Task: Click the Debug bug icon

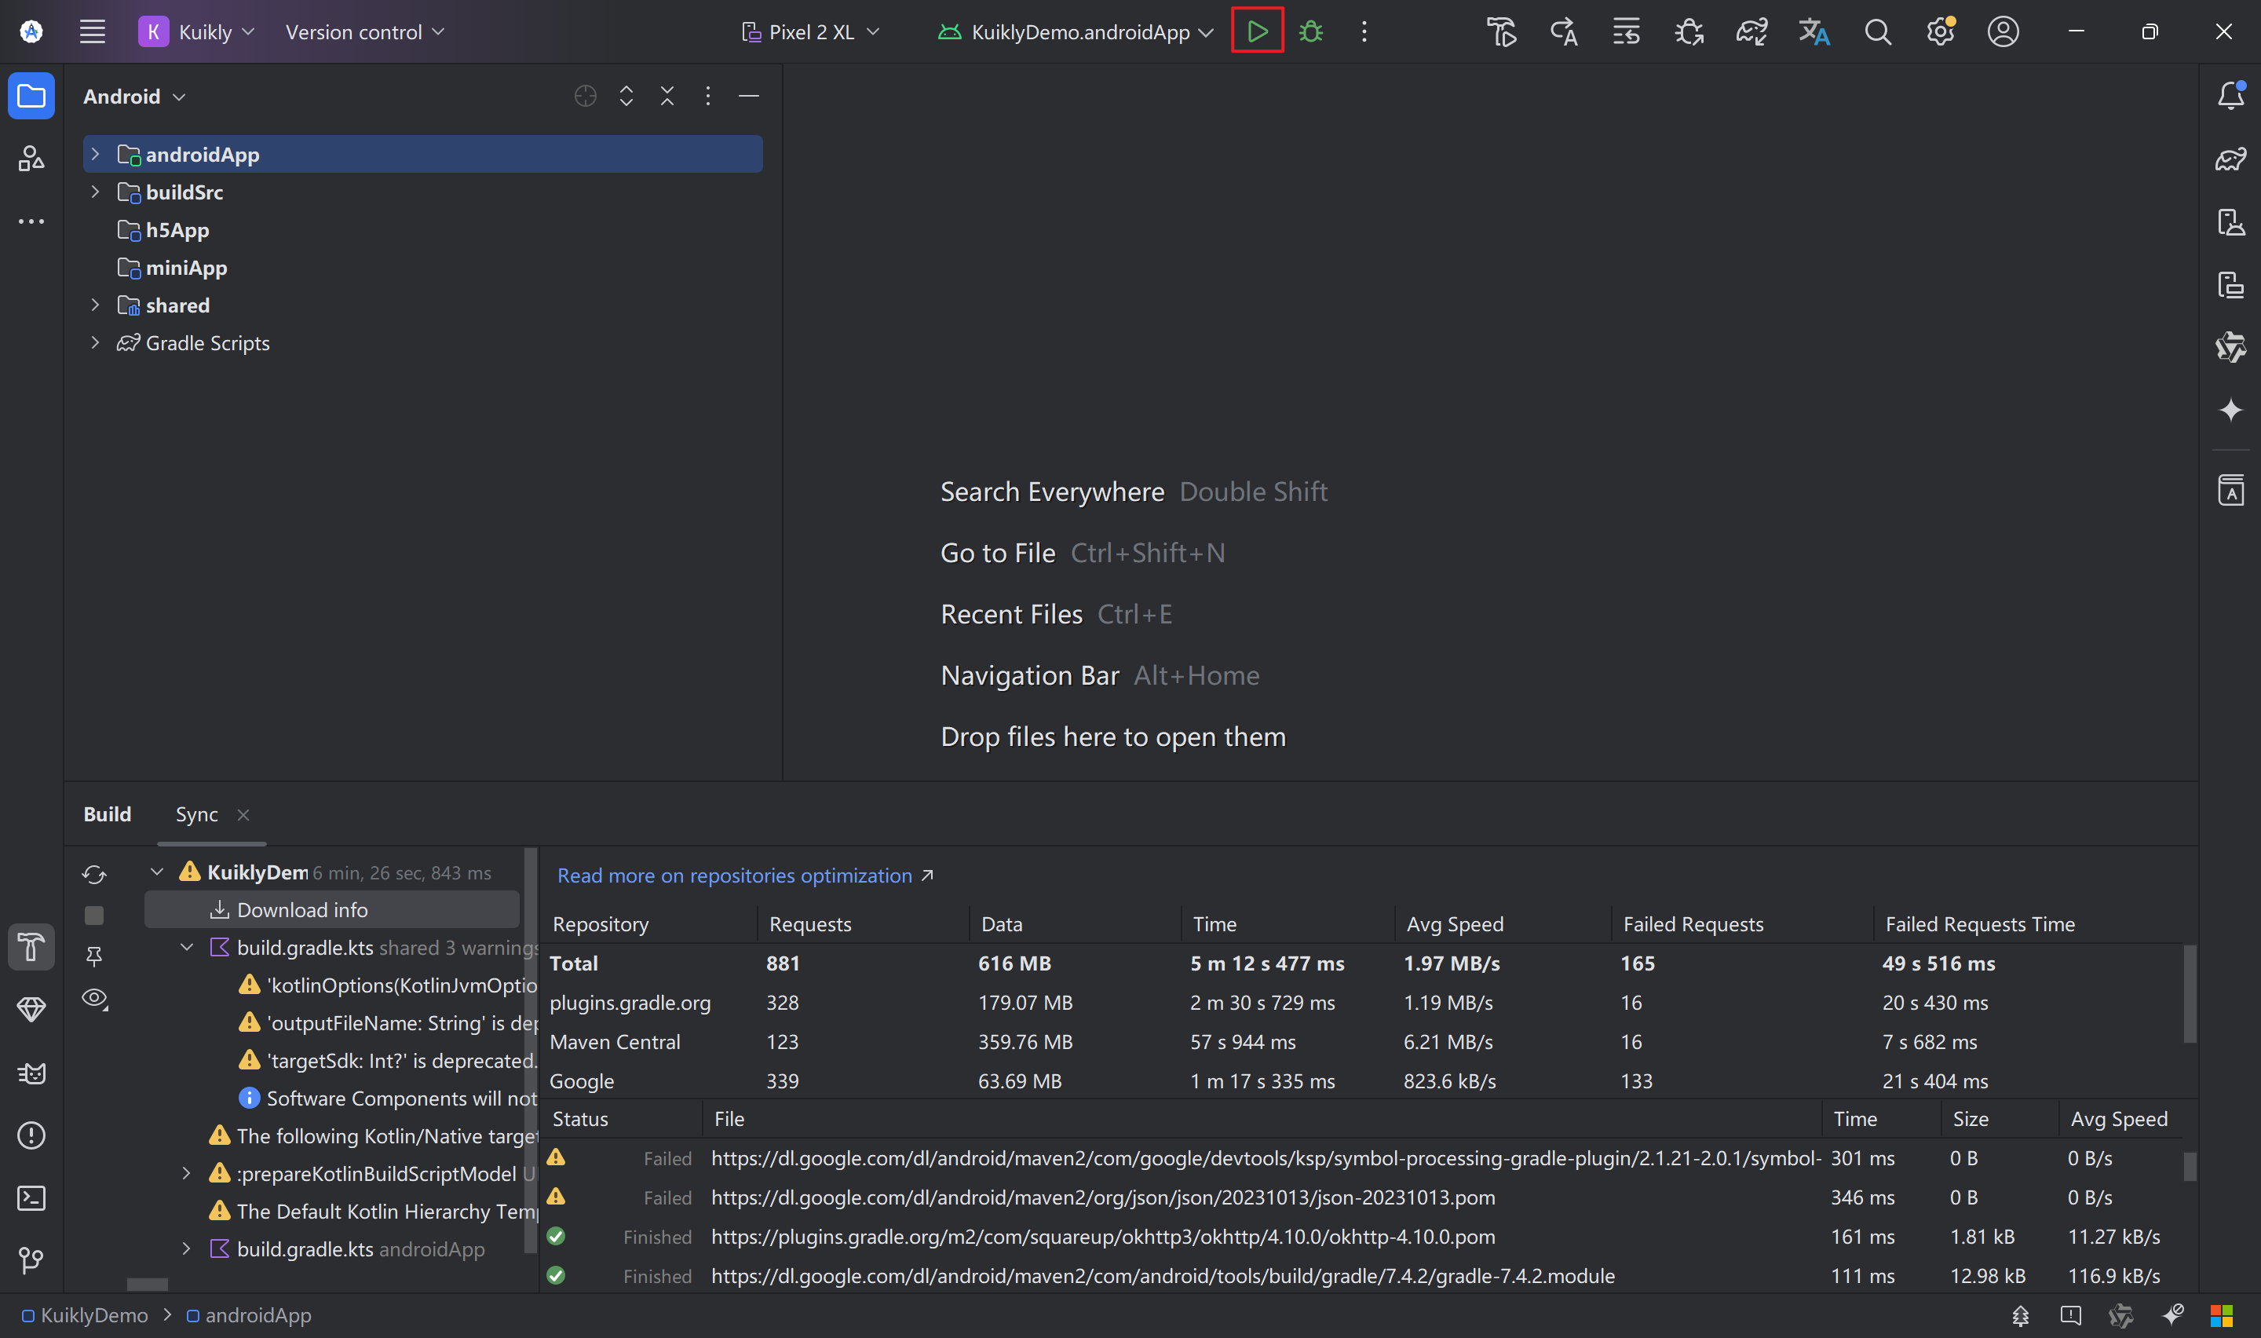Action: click(1310, 31)
